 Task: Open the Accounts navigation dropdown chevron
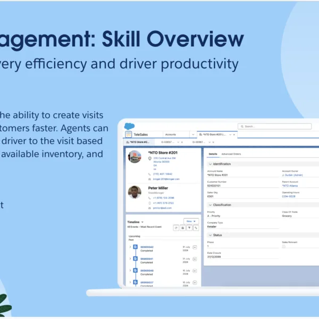coord(193,135)
